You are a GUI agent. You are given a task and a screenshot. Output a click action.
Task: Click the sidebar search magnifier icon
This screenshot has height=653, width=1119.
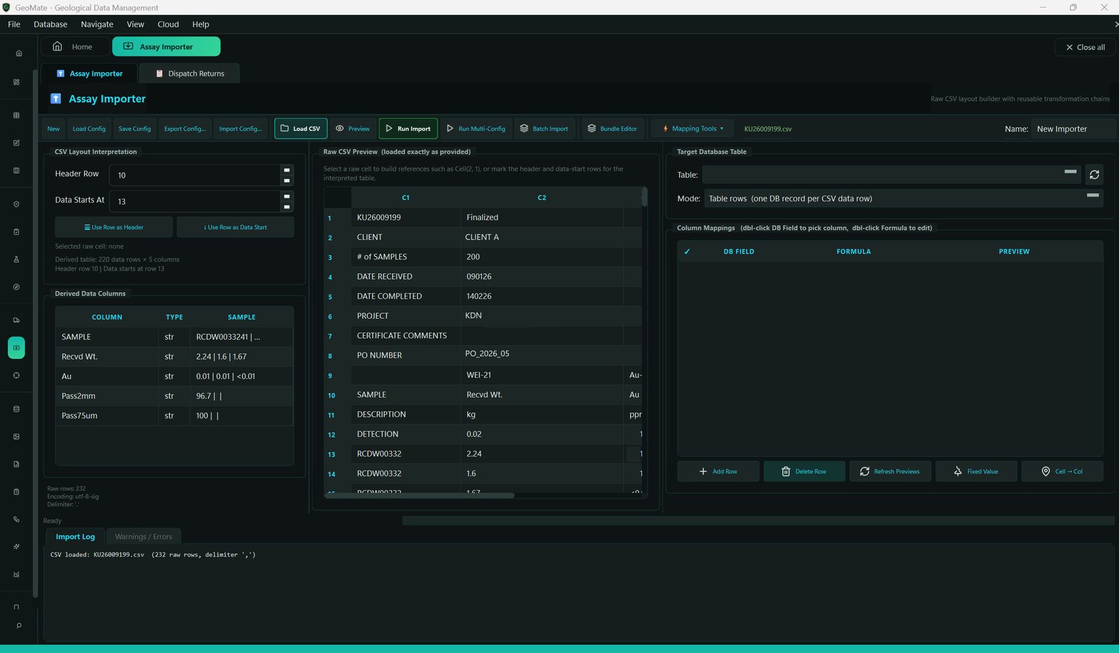pos(18,626)
